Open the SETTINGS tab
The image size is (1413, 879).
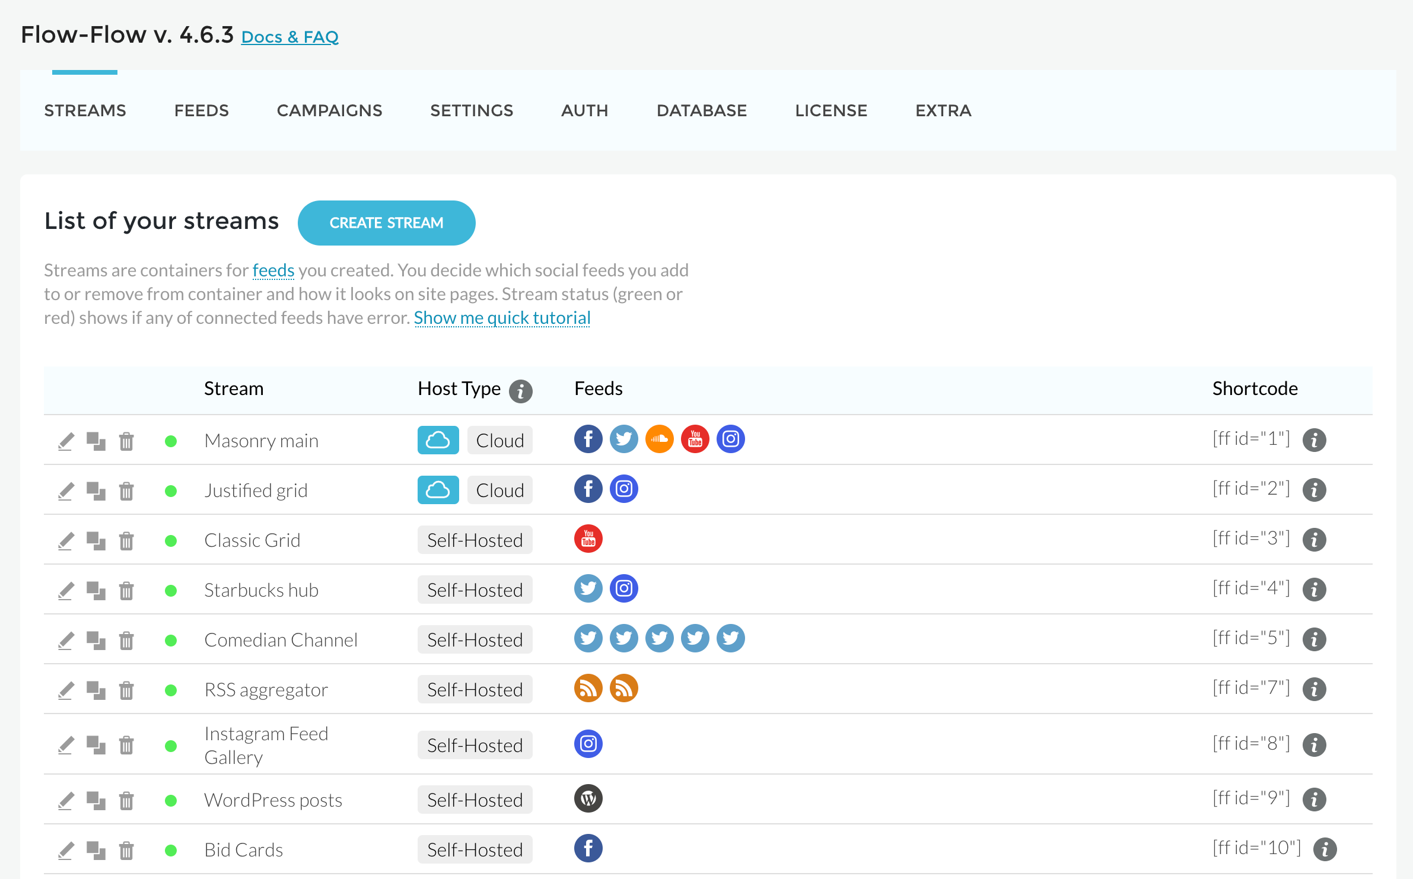click(472, 111)
